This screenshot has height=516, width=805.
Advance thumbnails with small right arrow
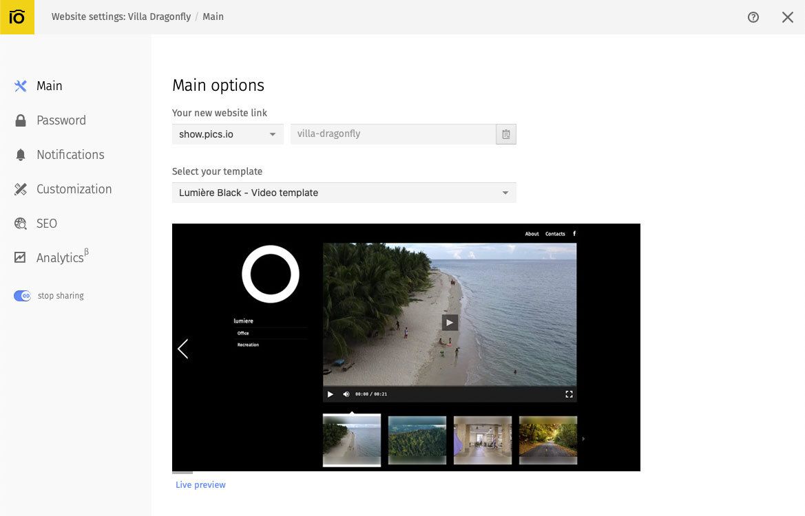(583, 439)
